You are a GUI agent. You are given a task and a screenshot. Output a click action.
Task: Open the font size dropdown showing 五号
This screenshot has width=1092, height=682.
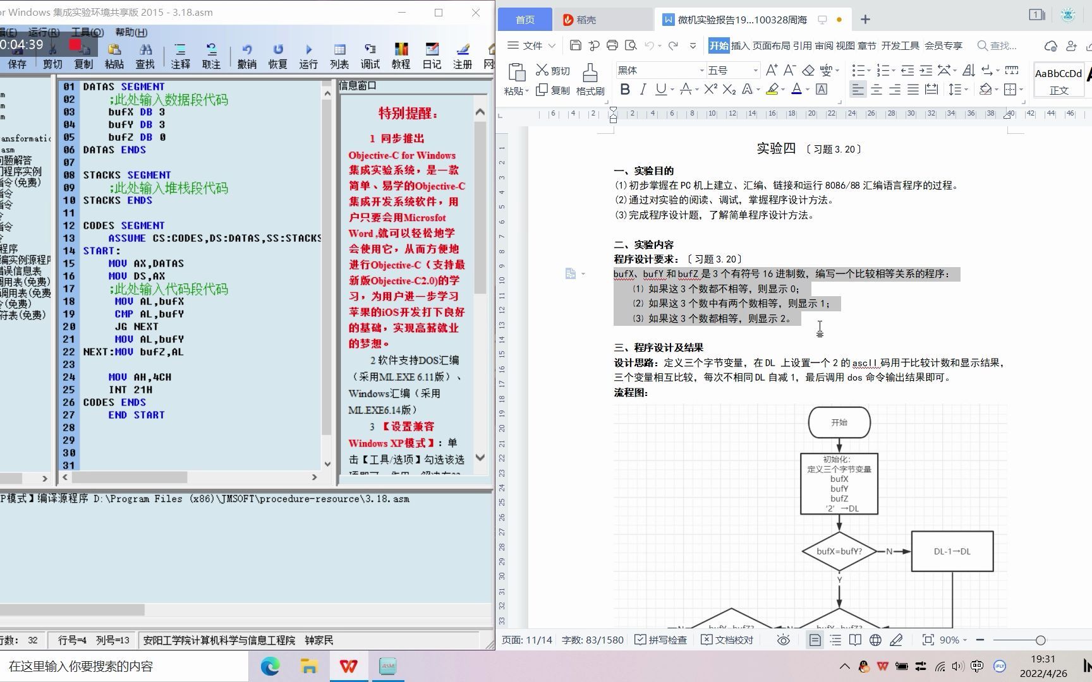[x=755, y=70]
